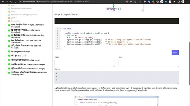This screenshot has height=106, width=190.
Task: Click the 'class Main' line in editor
Action: click(x=66, y=29)
